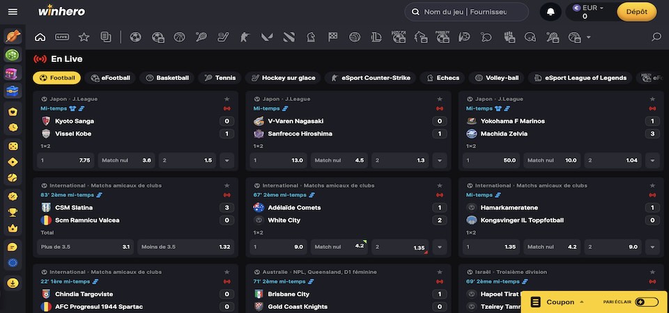669x313 pixels.
Task: Select the eSport League of Legends tab
Action: 580,78
